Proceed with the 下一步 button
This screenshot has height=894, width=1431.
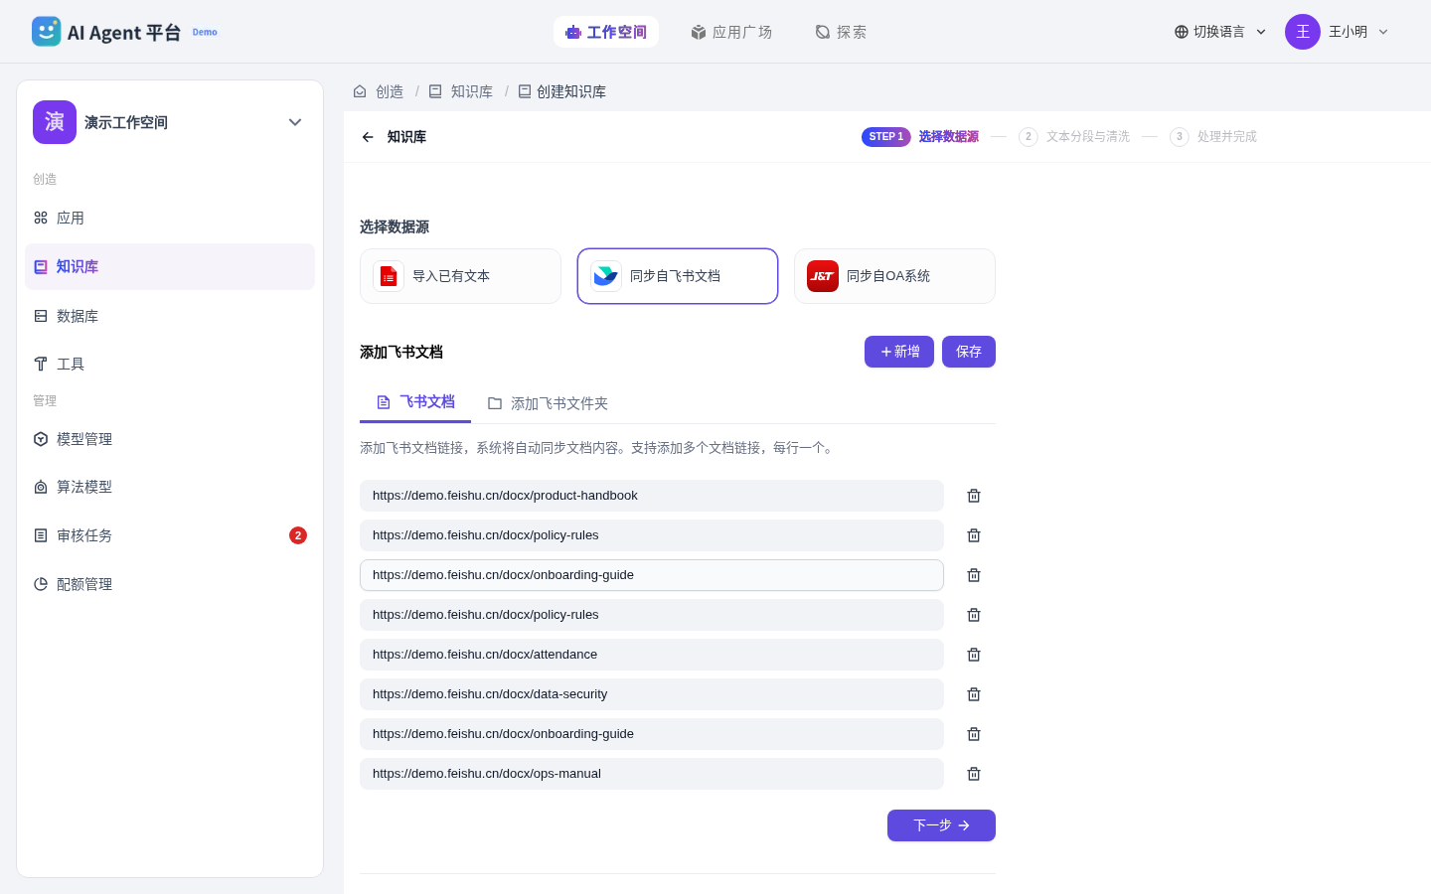click(941, 825)
